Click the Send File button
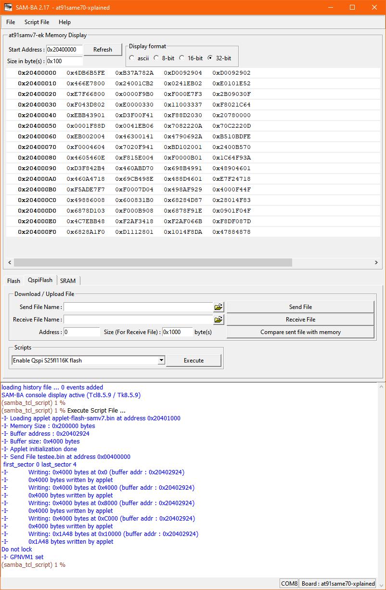Image resolution: width=386 pixels, height=590 pixels. click(x=300, y=307)
